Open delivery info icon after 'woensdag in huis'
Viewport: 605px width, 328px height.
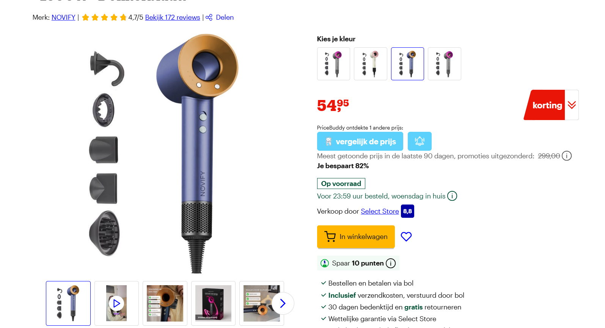point(452,196)
